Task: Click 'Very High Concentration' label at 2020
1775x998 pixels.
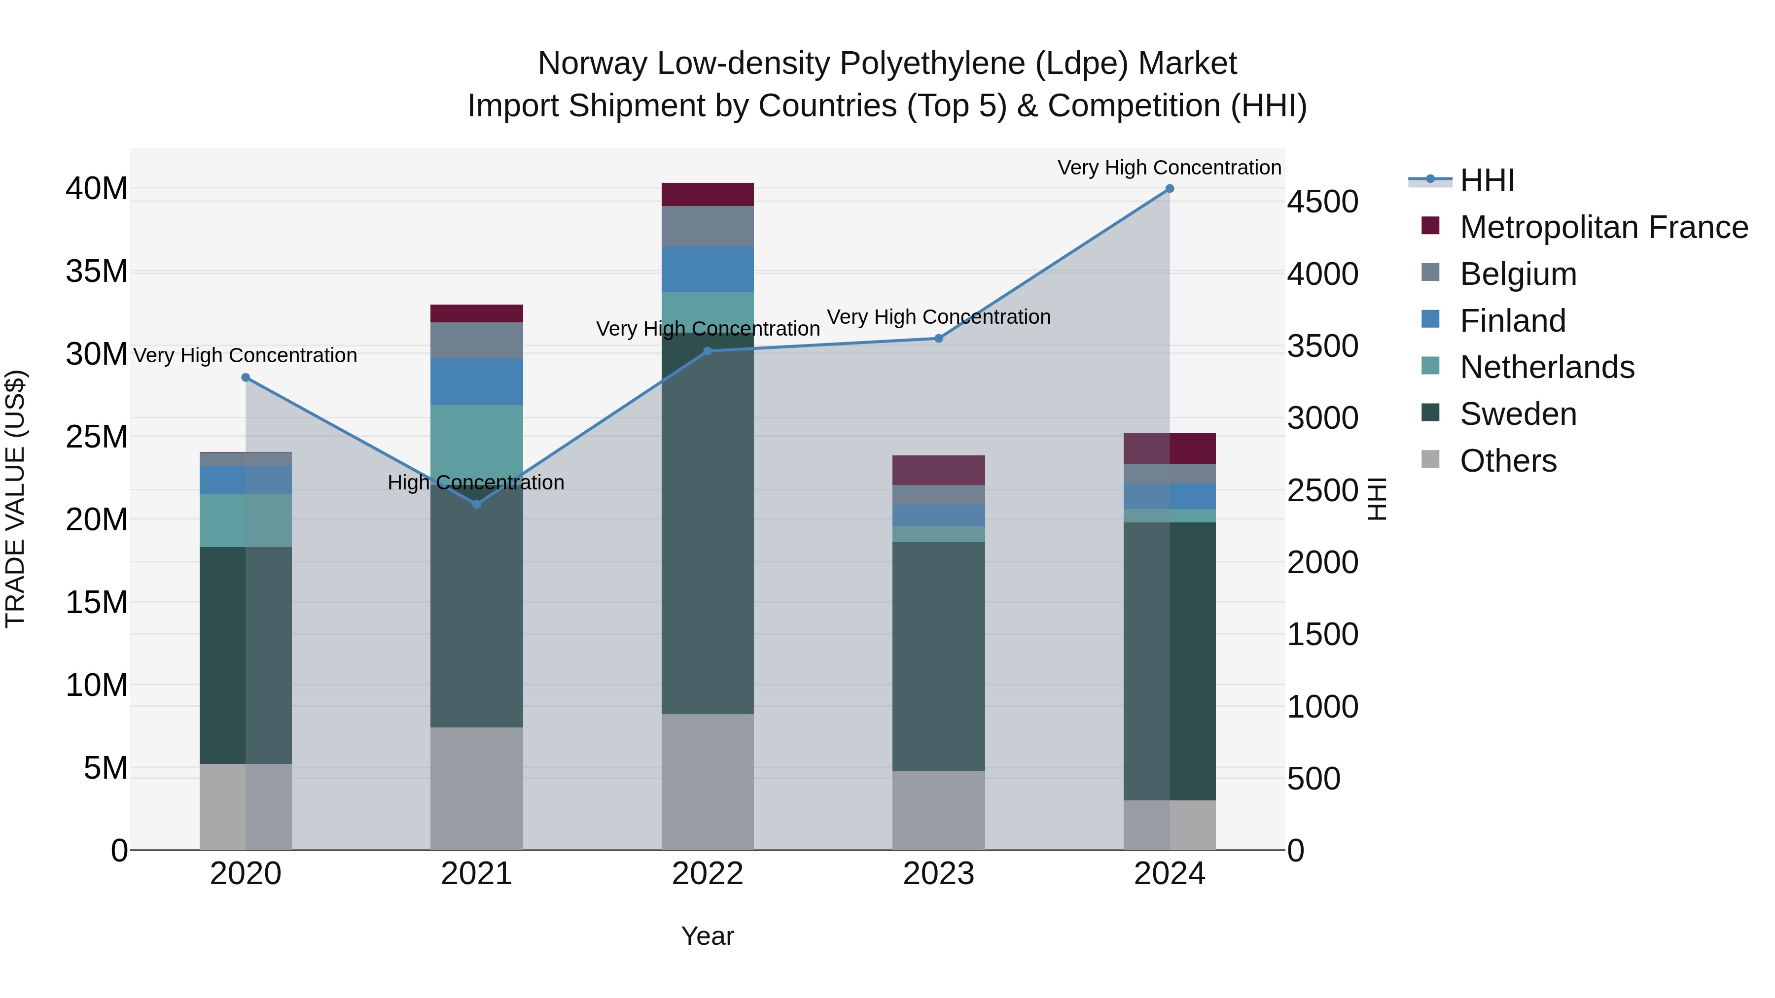Action: click(x=246, y=355)
